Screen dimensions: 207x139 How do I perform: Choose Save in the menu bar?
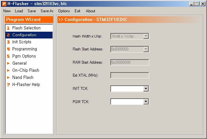pyautogui.click(x=32, y=11)
